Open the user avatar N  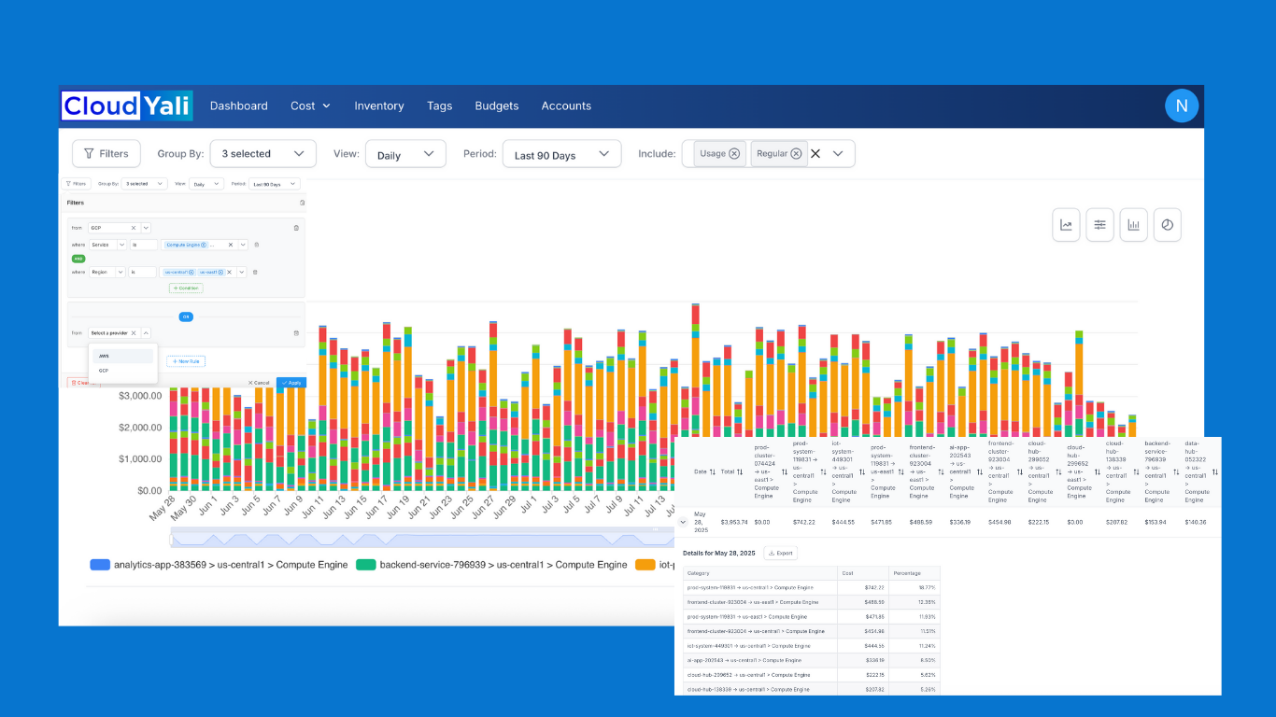pyautogui.click(x=1181, y=105)
